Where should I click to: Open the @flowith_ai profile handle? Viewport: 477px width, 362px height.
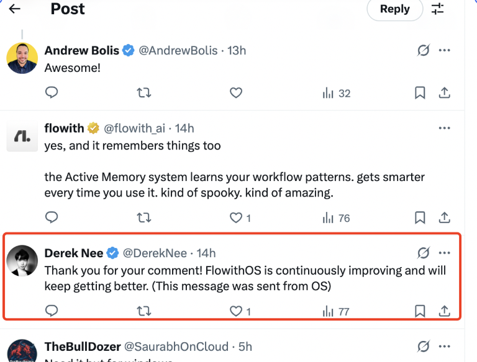[x=135, y=128]
